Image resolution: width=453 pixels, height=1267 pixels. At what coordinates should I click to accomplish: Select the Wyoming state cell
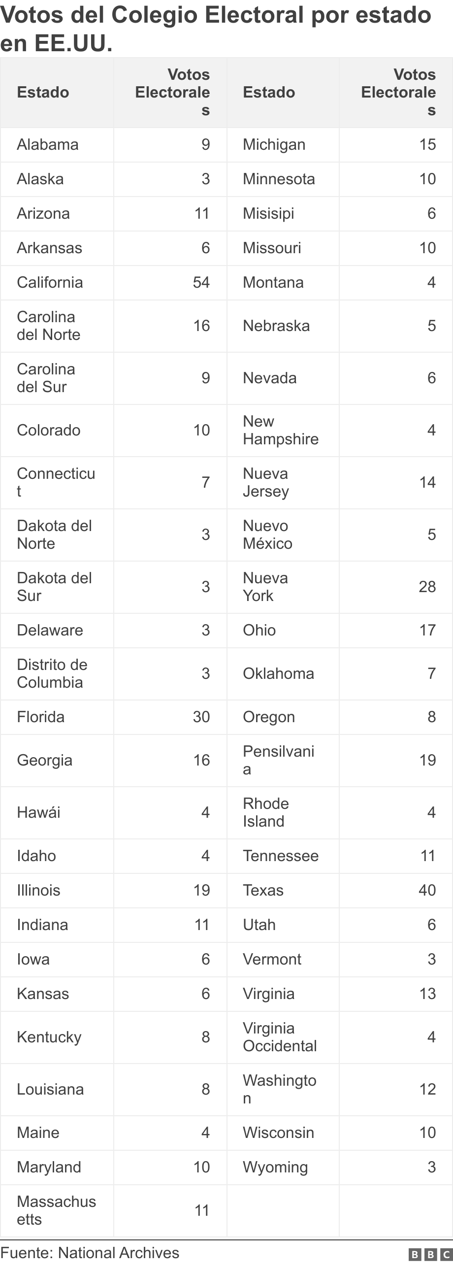[x=275, y=1167]
